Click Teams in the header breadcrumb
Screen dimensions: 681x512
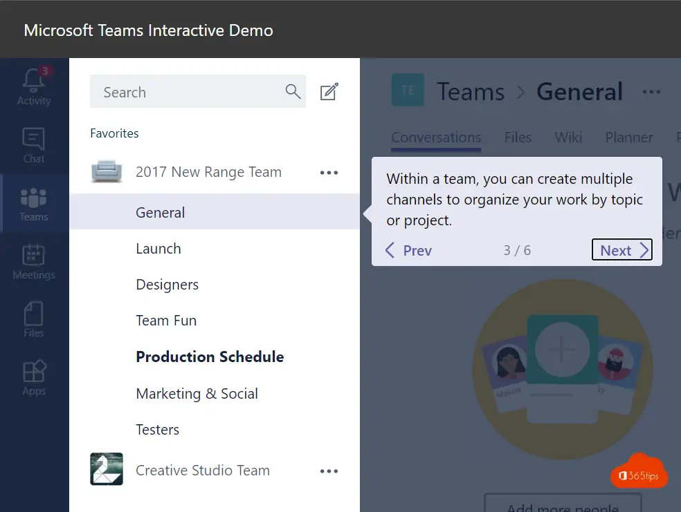[x=471, y=91]
